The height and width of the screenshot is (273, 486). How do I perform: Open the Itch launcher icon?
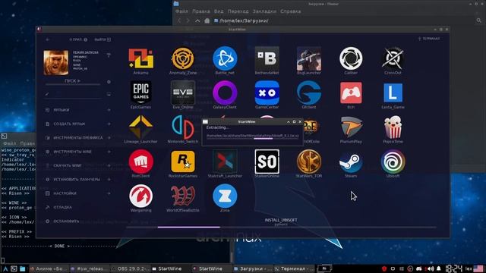tap(351, 93)
